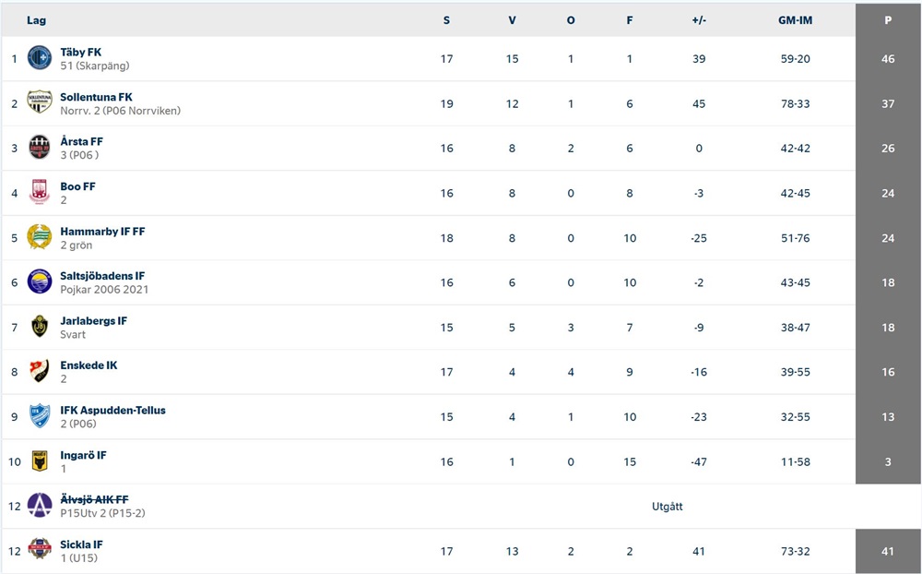This screenshot has width=922, height=574.
Task: Select the Boo FF crest icon
Action: 40,193
